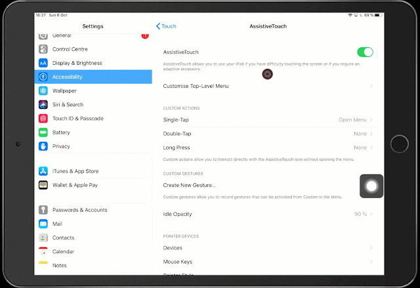
Task: Tap the Wallpaper flower icon
Action: (43, 91)
